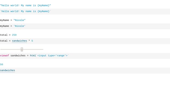Click the total = 250 output result

[8, 35]
